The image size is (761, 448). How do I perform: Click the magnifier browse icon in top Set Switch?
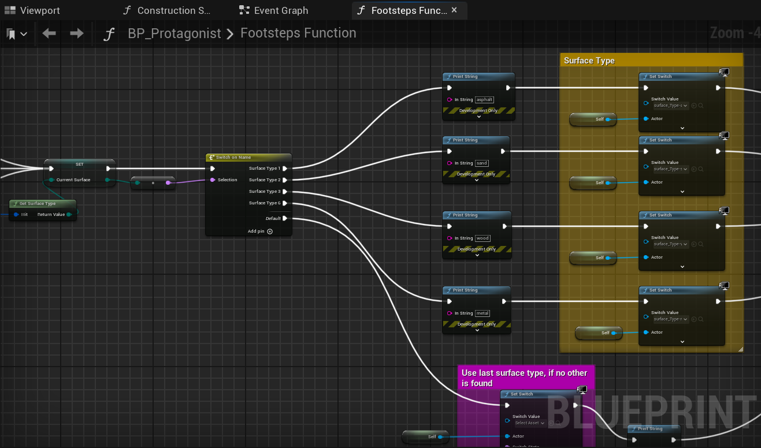coord(701,106)
